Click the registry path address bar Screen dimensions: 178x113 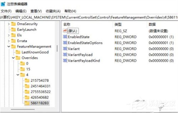click(x=89, y=17)
